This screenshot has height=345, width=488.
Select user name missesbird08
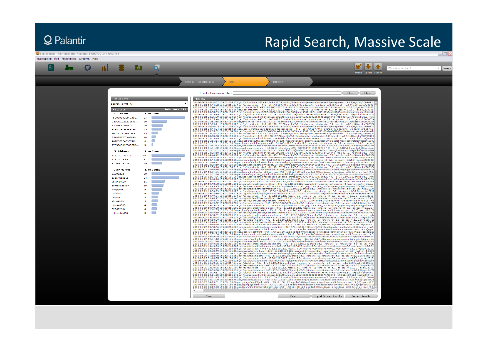tap(120, 213)
